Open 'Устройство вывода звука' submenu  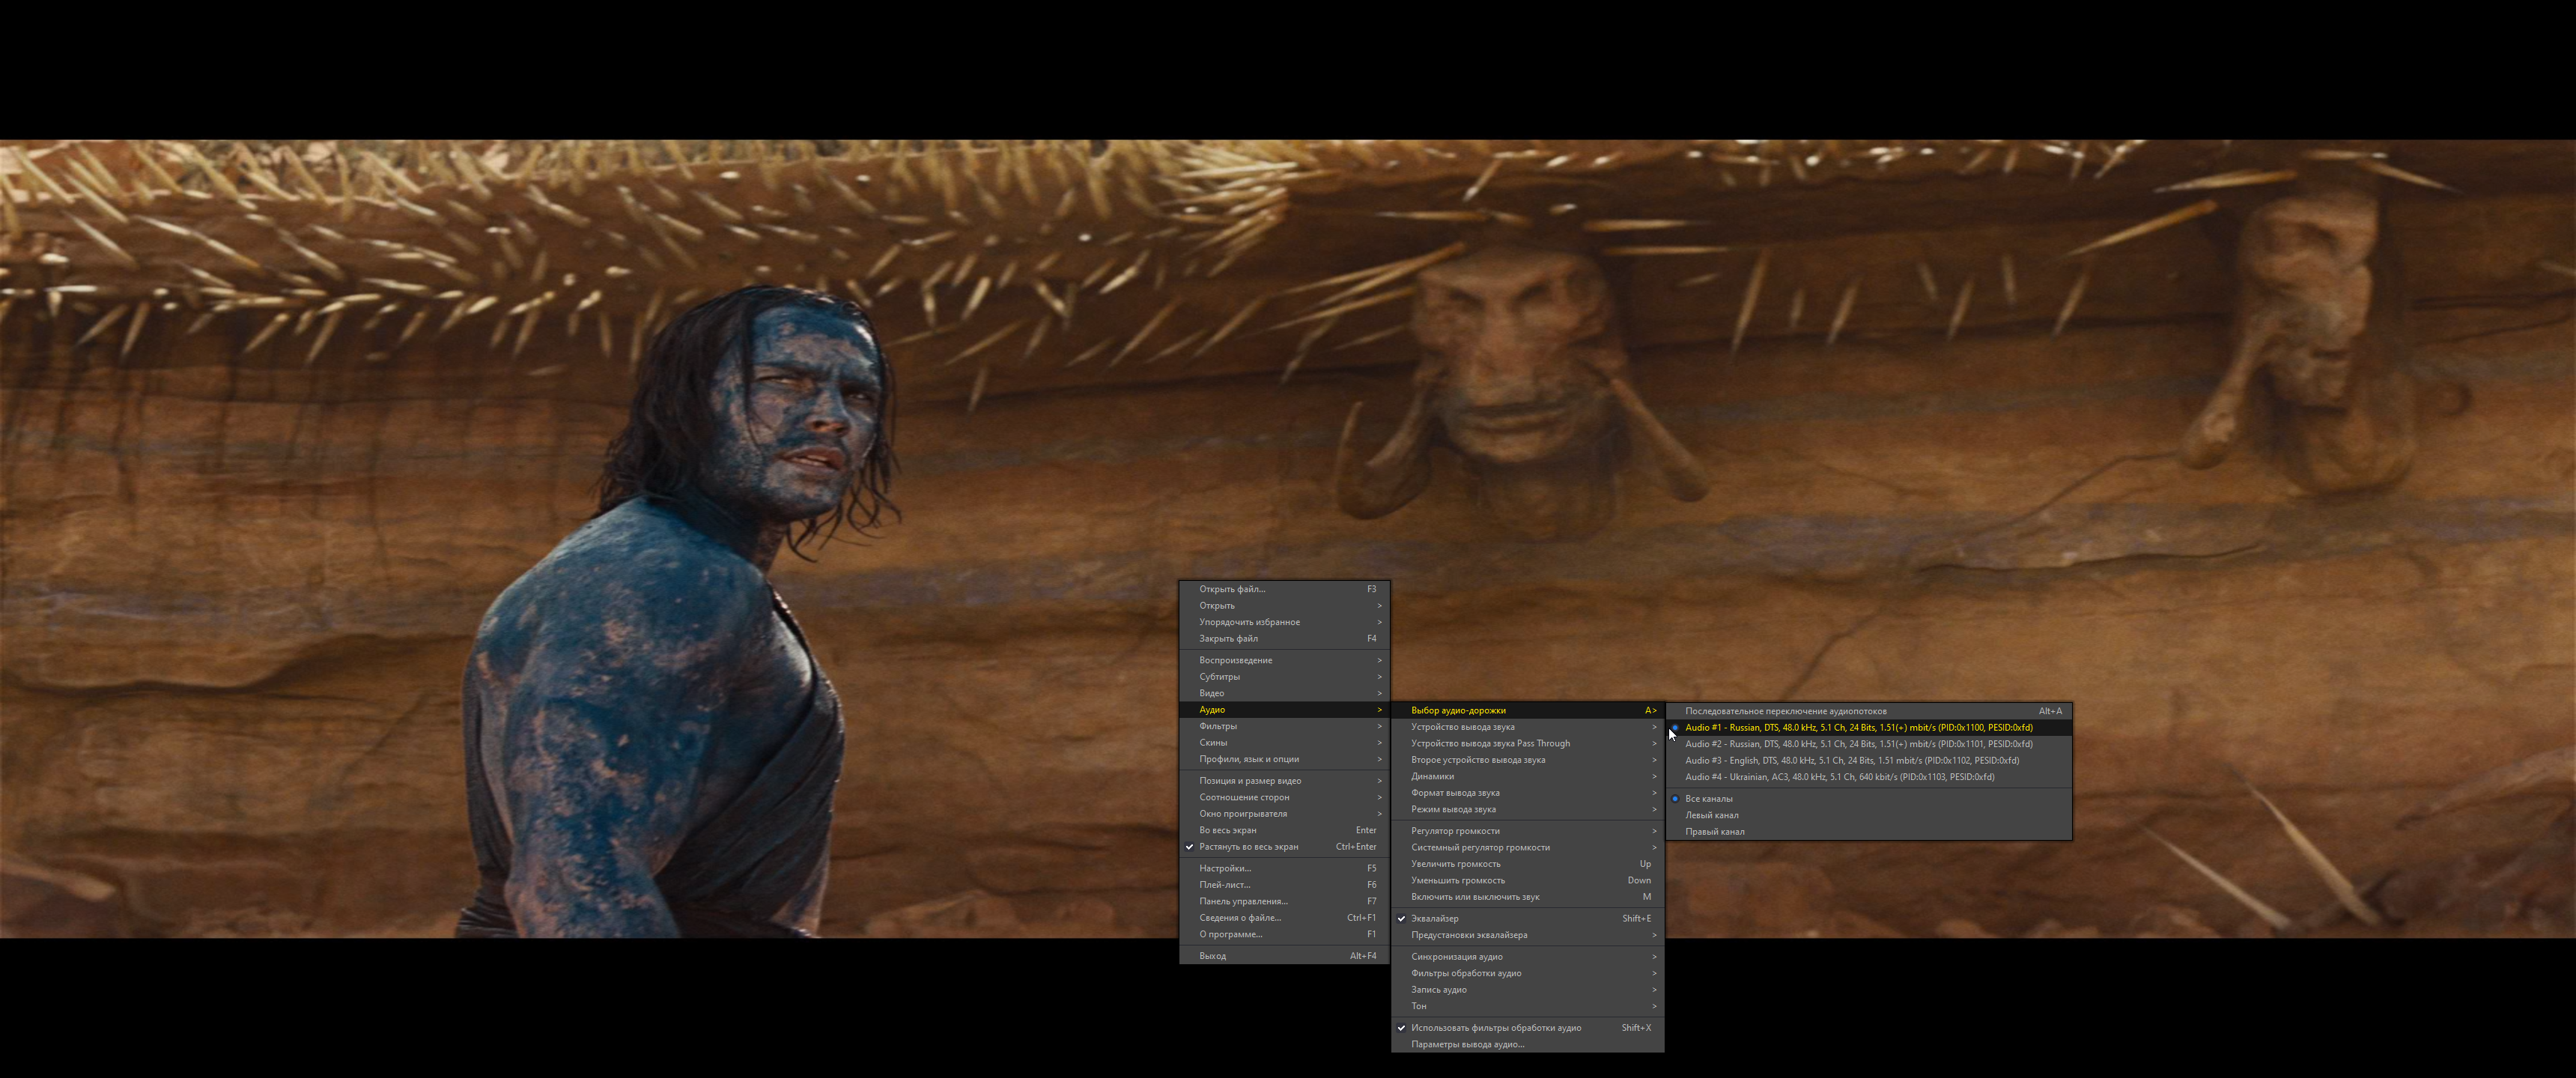pos(1528,727)
